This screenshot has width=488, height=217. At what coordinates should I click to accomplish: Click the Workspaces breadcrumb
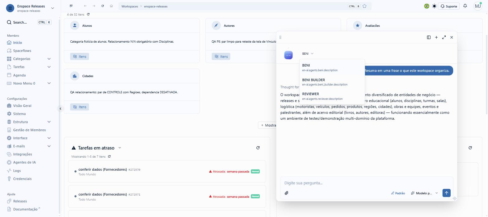click(129, 6)
